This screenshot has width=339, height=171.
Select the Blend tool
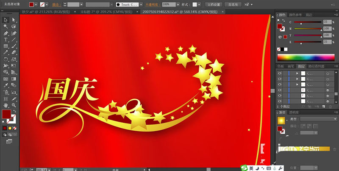click(x=14, y=85)
